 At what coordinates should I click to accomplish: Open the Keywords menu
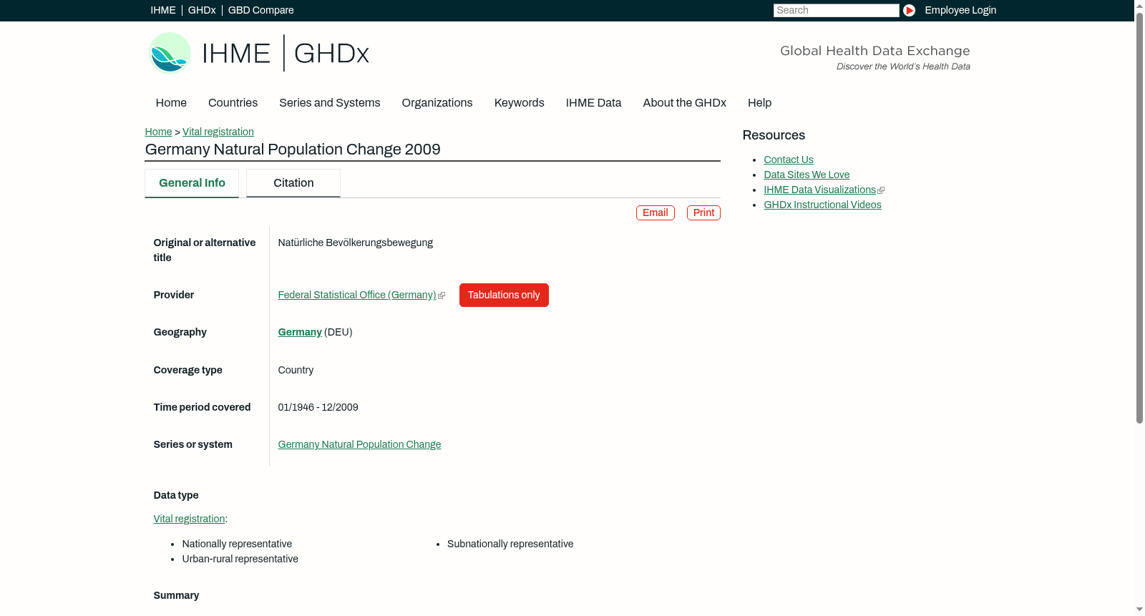tap(520, 103)
